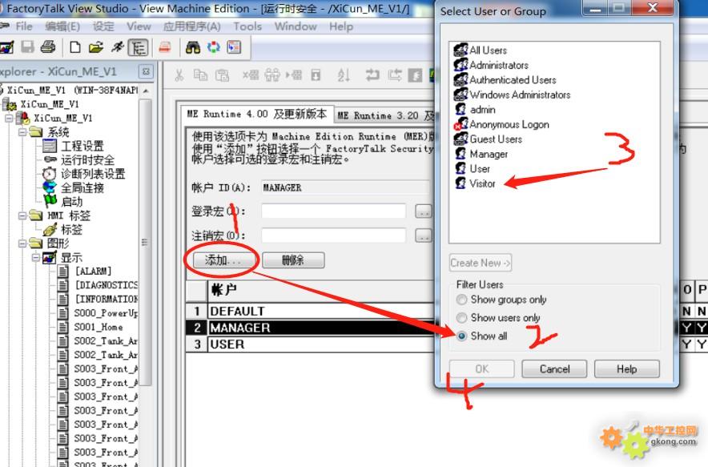Click the Open folder toolbar icon

[95, 47]
